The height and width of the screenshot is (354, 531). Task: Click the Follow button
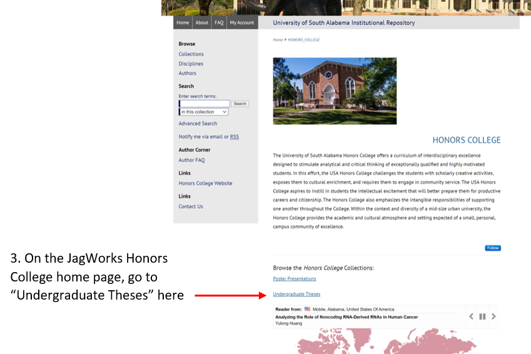pos(493,248)
